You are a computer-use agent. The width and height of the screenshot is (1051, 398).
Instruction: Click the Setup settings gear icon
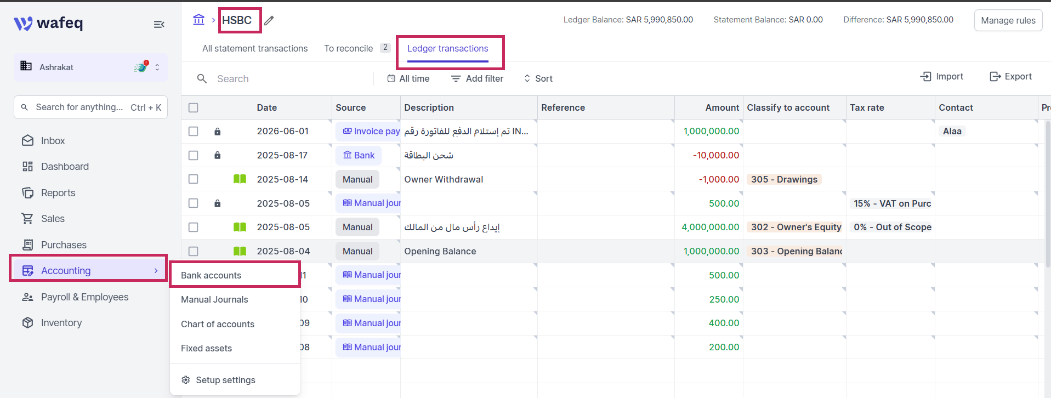click(186, 380)
